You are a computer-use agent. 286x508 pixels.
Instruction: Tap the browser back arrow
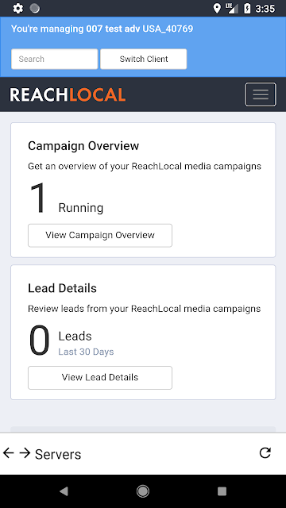tap(9, 453)
